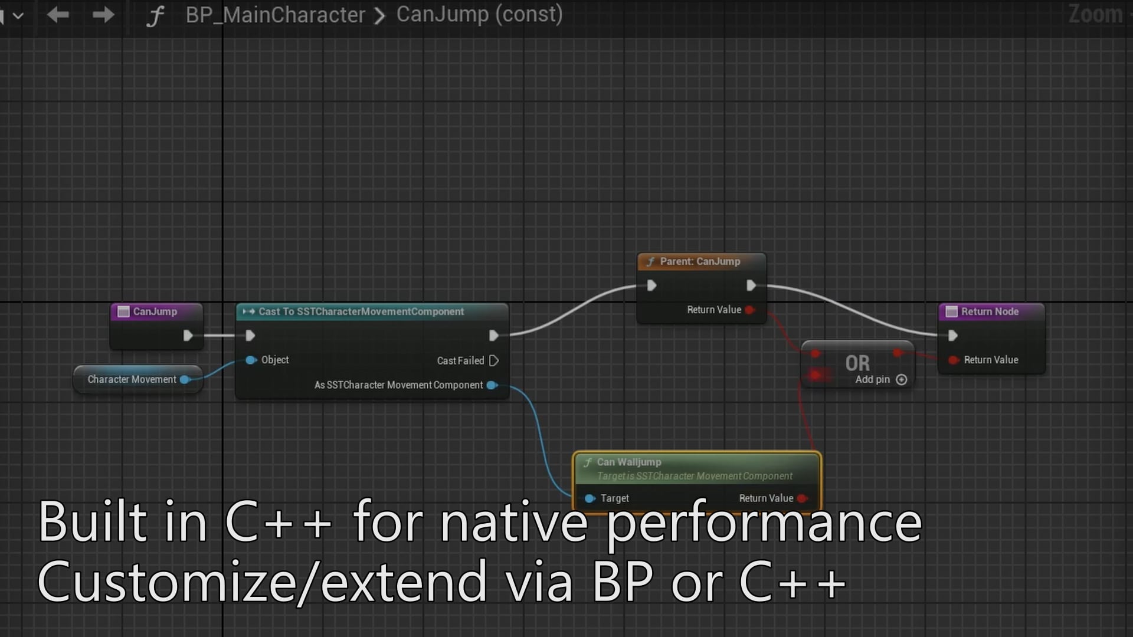Click Add pin on OR node
The height and width of the screenshot is (637, 1133).
[x=901, y=380]
